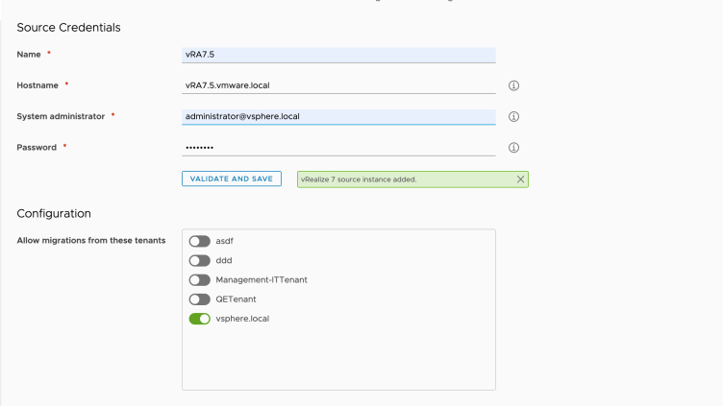723x406 pixels.
Task: Click the info icon beside Hostname field
Action: tap(513, 85)
